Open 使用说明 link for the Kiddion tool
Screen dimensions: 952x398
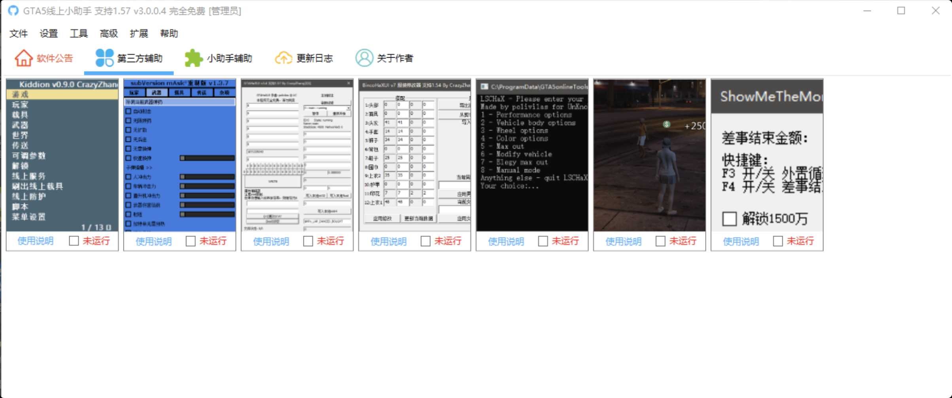36,241
